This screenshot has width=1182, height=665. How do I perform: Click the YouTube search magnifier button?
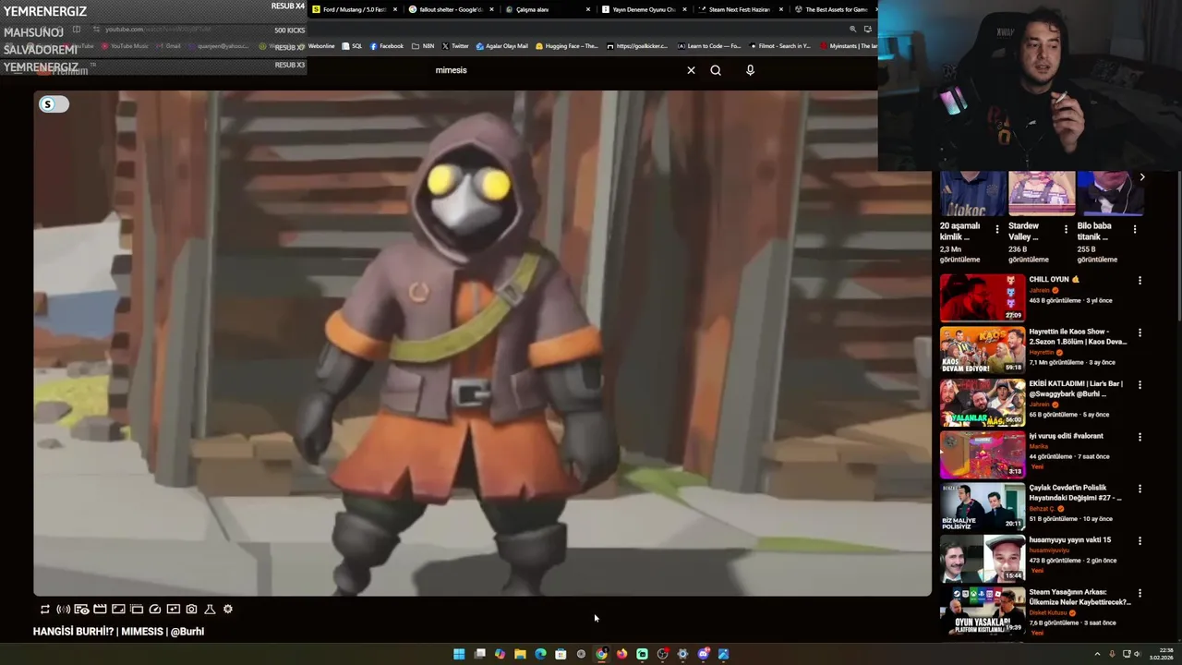click(716, 70)
